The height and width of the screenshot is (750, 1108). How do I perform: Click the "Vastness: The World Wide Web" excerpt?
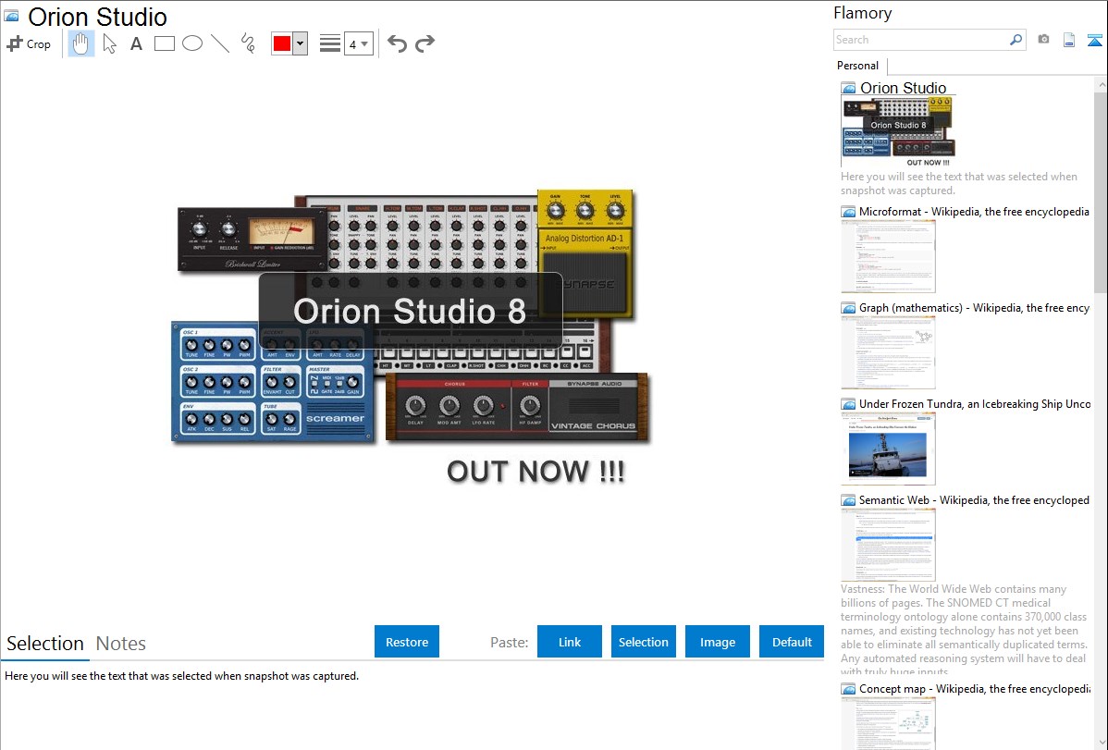(x=964, y=630)
